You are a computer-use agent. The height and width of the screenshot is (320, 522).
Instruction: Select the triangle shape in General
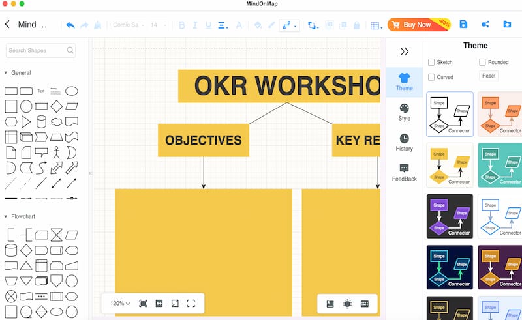pos(25,122)
